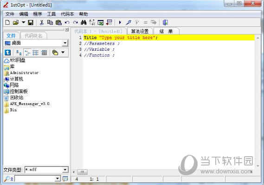
Task: Open Find with the binoculars icon
Action: [84, 22]
